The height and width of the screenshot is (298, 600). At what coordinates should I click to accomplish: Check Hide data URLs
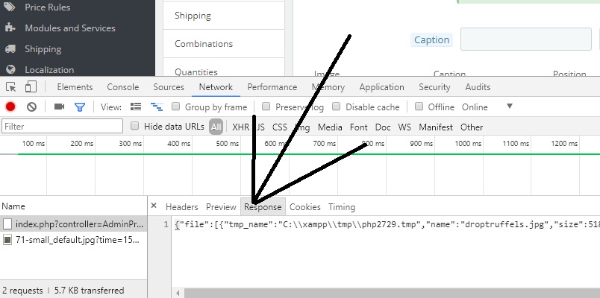[x=134, y=126]
